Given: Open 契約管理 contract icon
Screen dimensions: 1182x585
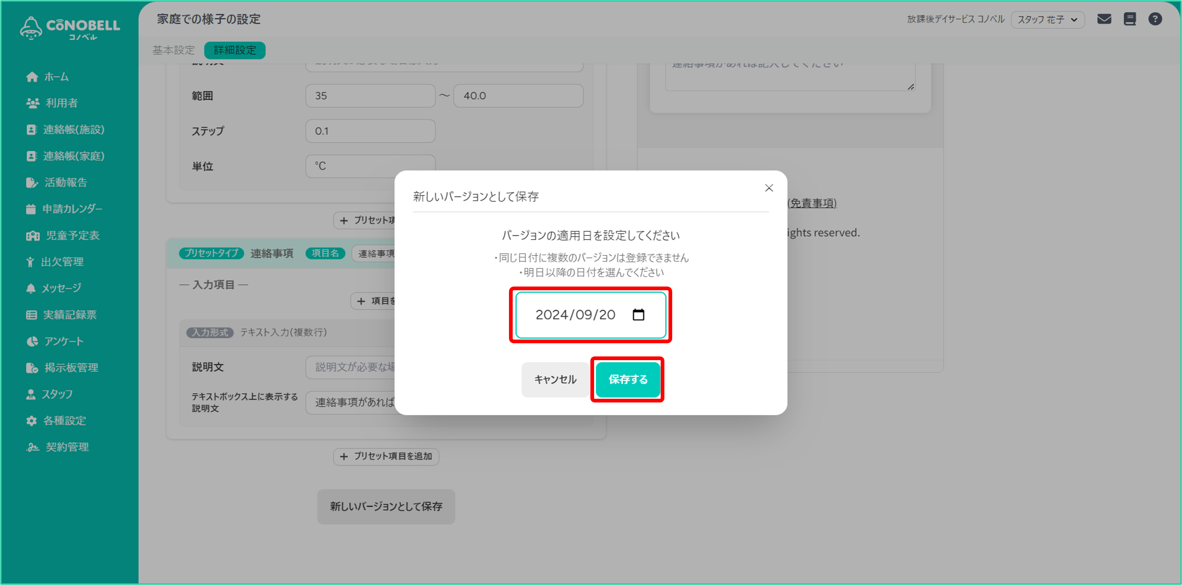Looking at the screenshot, I should click(32, 447).
